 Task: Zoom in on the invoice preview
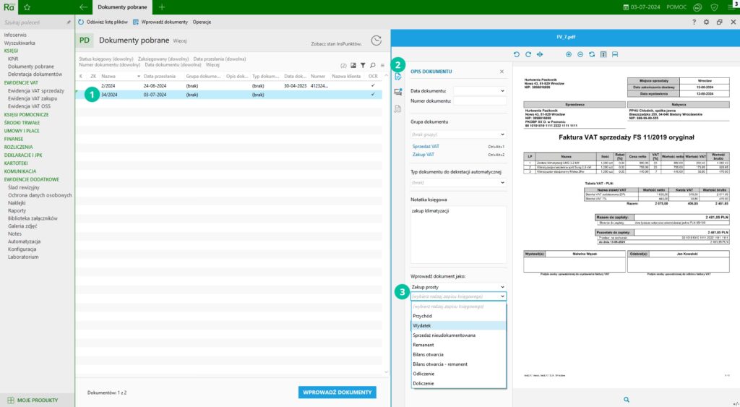pos(569,54)
